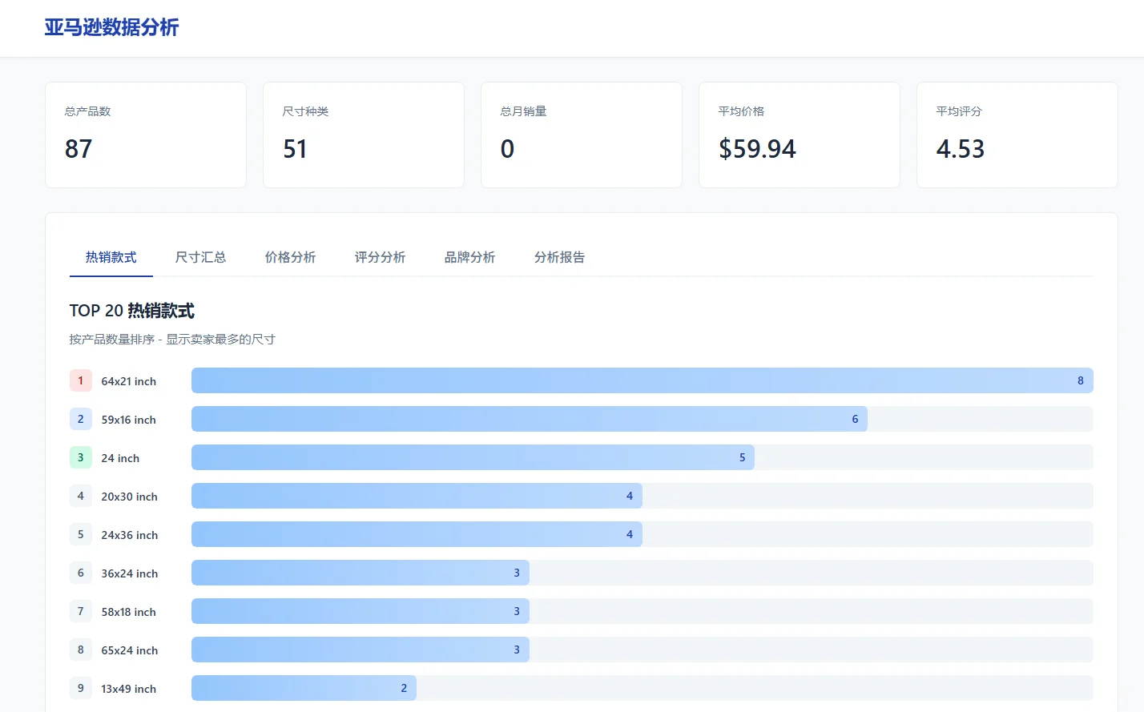Open the 尺寸汇总 tab
This screenshot has width=1144, height=712.
(201, 257)
